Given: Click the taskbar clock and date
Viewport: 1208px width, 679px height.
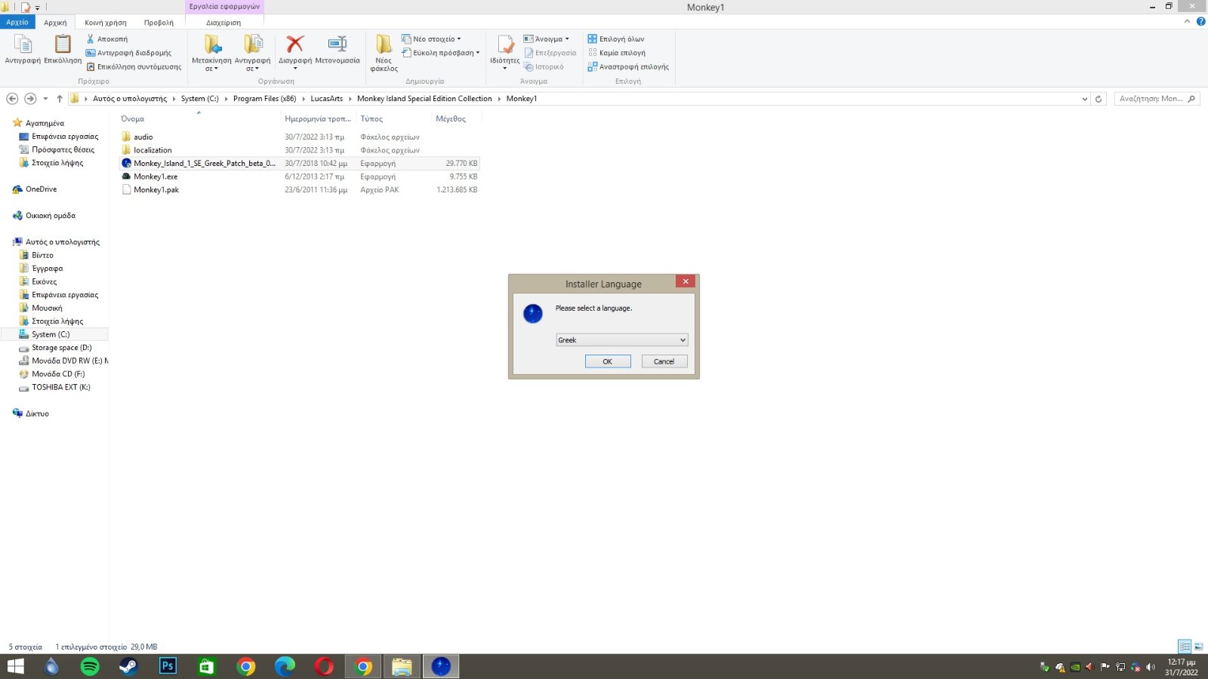Looking at the screenshot, I should point(1182,667).
